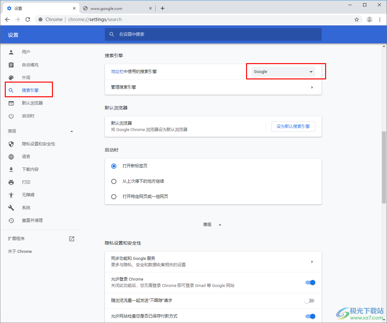The width and height of the screenshot is (387, 323).
Task: Collapse 高级 section in main content
Action: [220, 225]
